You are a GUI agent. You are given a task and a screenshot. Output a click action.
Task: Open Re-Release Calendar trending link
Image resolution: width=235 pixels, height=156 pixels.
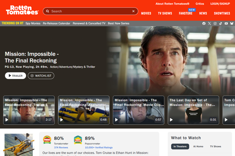coord(56,23)
